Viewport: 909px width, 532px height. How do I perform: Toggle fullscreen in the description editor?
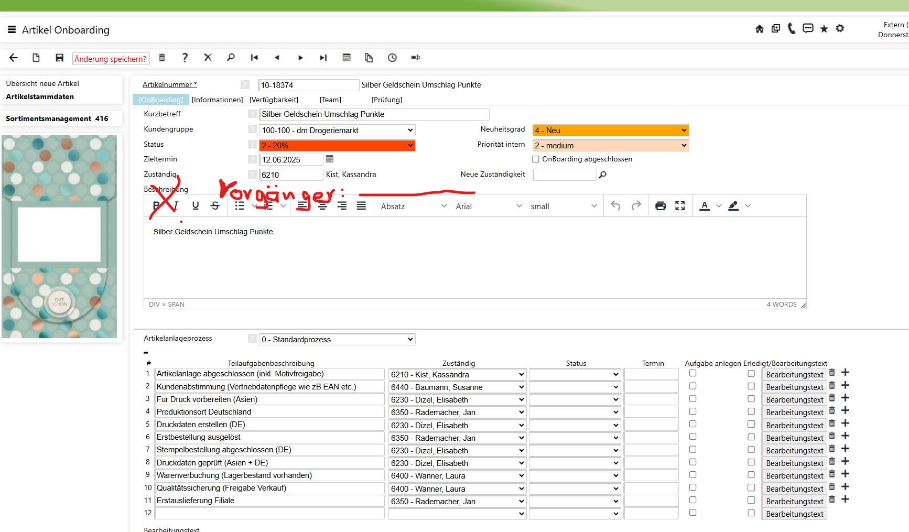(680, 206)
